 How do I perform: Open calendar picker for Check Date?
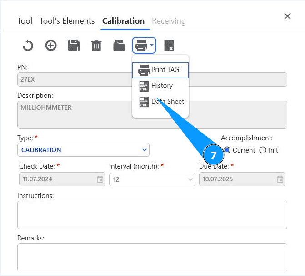(100, 179)
